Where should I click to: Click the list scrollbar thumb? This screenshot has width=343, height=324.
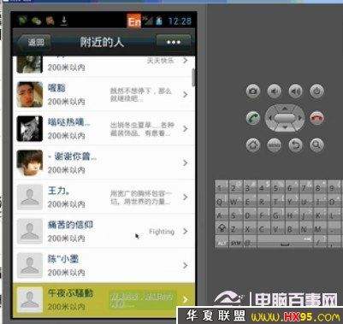193,77
